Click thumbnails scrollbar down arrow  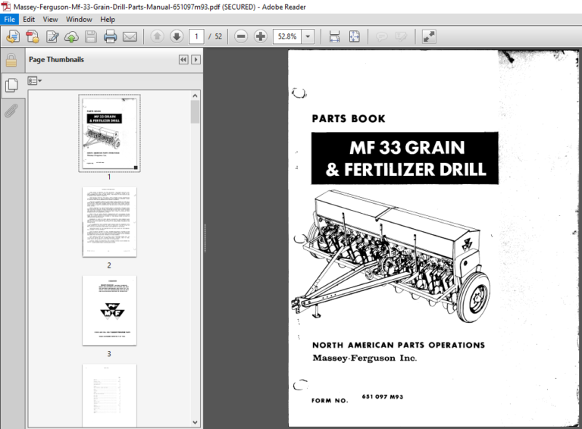(195, 422)
